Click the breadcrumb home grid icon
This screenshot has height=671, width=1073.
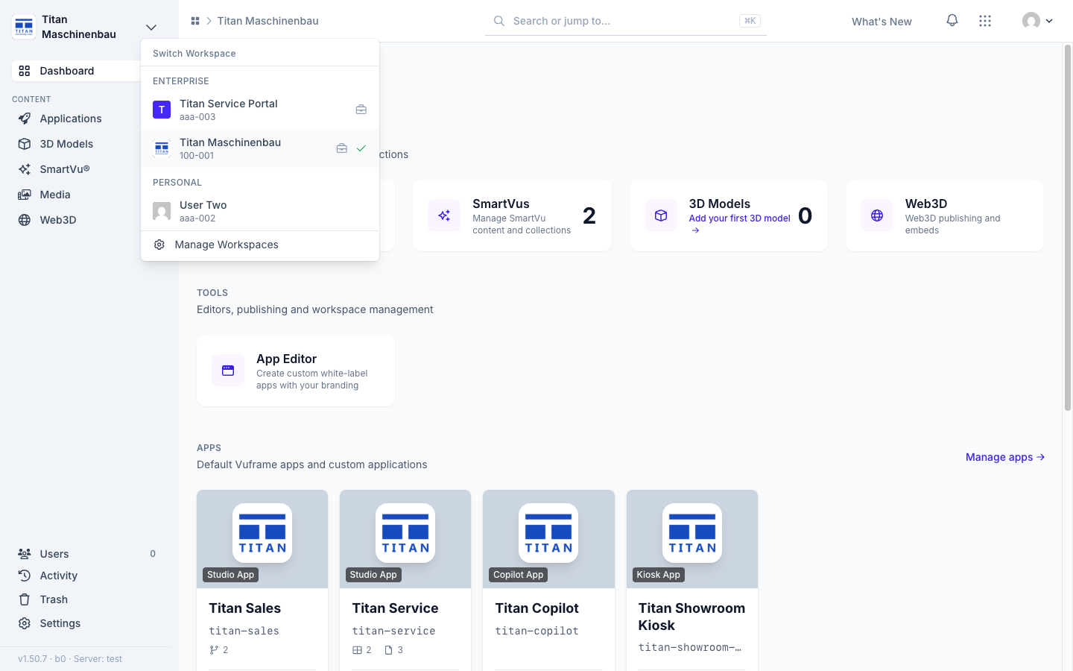(x=195, y=21)
